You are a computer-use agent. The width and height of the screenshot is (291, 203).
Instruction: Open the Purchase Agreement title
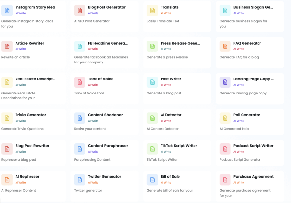[252, 177]
